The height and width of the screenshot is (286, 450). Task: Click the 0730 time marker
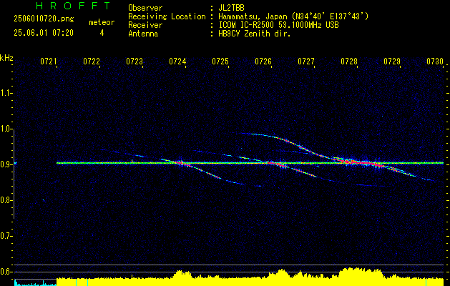tap(435, 61)
